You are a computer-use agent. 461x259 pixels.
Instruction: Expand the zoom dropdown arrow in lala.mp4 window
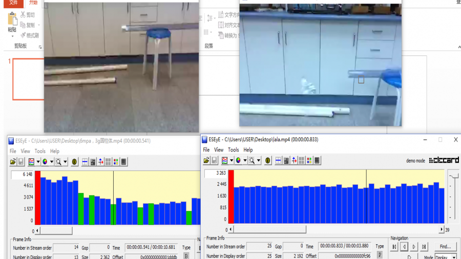click(x=258, y=161)
